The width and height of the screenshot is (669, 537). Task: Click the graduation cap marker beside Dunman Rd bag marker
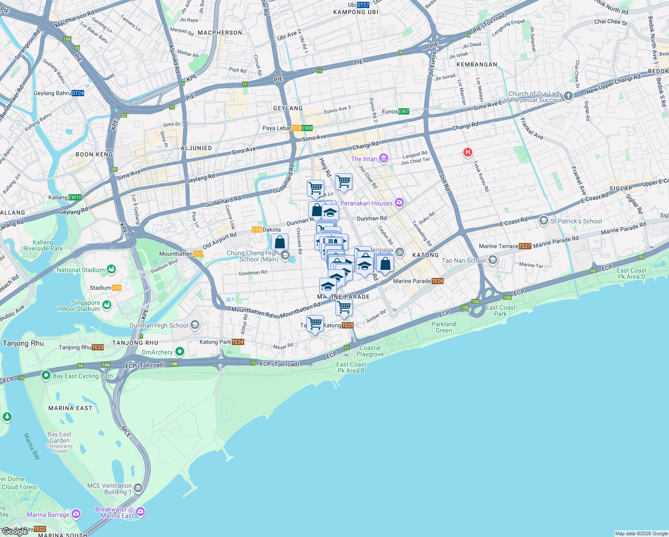coord(330,213)
